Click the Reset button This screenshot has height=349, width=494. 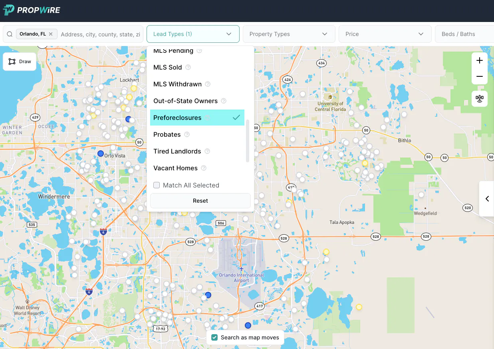200,200
